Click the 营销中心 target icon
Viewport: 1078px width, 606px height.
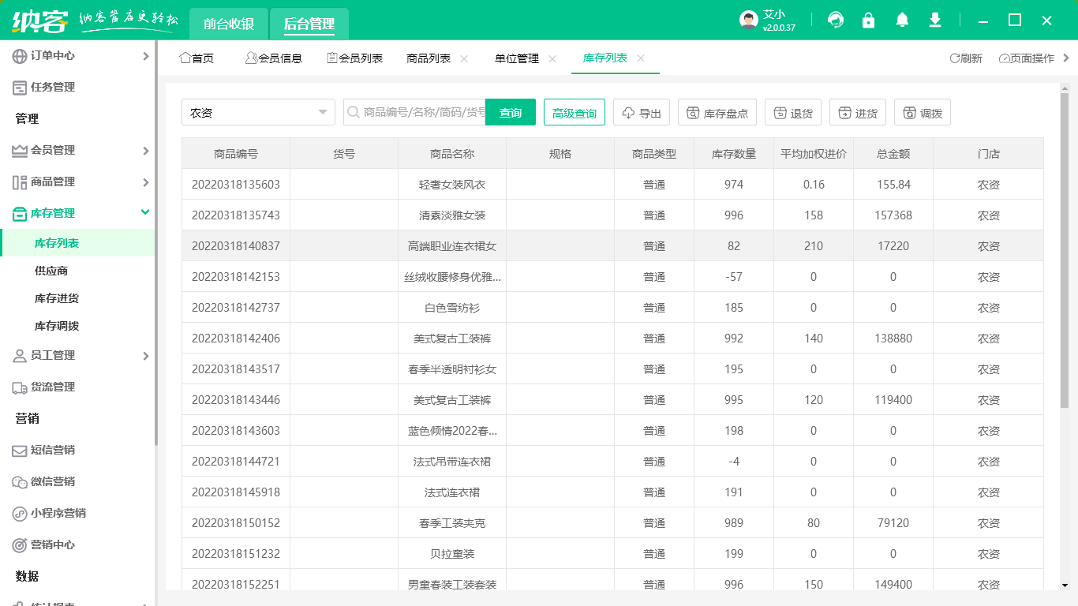point(19,545)
